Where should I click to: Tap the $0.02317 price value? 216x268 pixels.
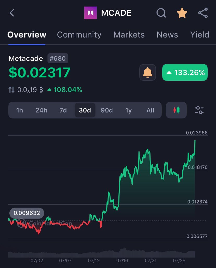pyautogui.click(x=39, y=73)
